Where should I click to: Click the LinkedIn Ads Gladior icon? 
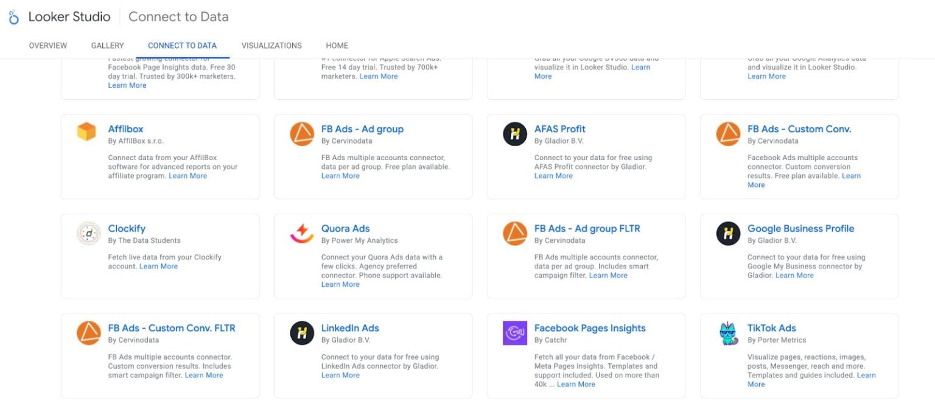(302, 333)
